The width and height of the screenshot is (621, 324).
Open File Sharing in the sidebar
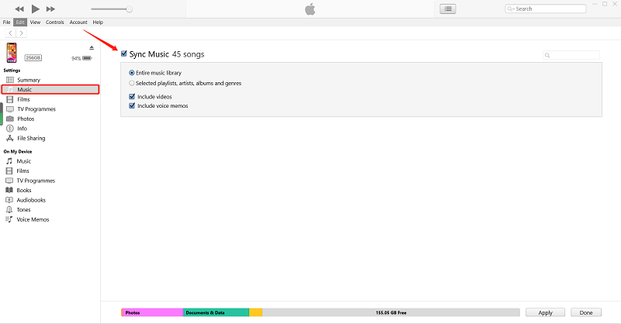(30, 138)
